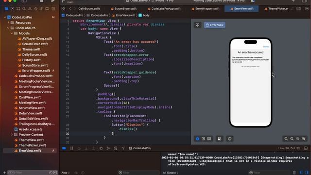Open the Breakpoint navigator icon
The image size is (311, 175).
(x=47, y=9)
